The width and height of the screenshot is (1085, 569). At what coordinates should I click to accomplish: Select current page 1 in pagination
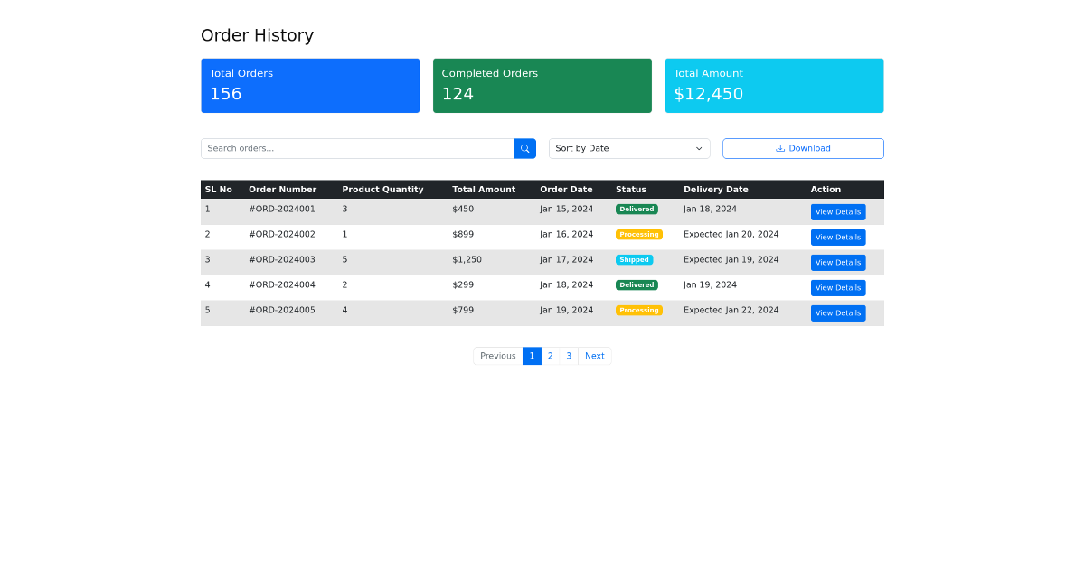click(x=532, y=356)
